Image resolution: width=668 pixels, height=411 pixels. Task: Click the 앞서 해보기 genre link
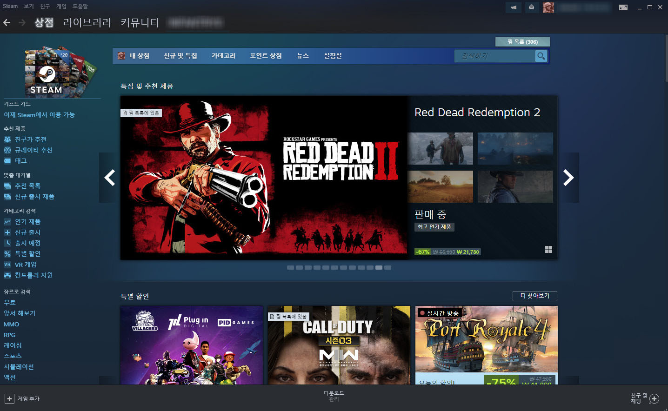click(x=20, y=313)
